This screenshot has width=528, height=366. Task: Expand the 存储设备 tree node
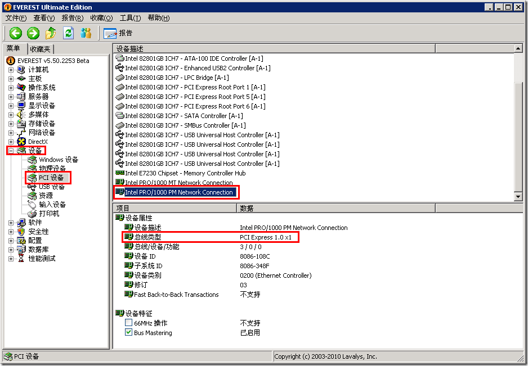pos(11,124)
